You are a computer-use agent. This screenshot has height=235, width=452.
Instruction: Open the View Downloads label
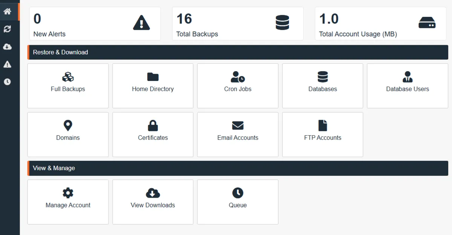click(x=153, y=205)
